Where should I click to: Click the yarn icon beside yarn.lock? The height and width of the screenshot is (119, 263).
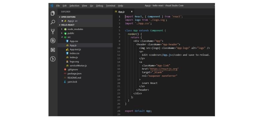pos(65,82)
